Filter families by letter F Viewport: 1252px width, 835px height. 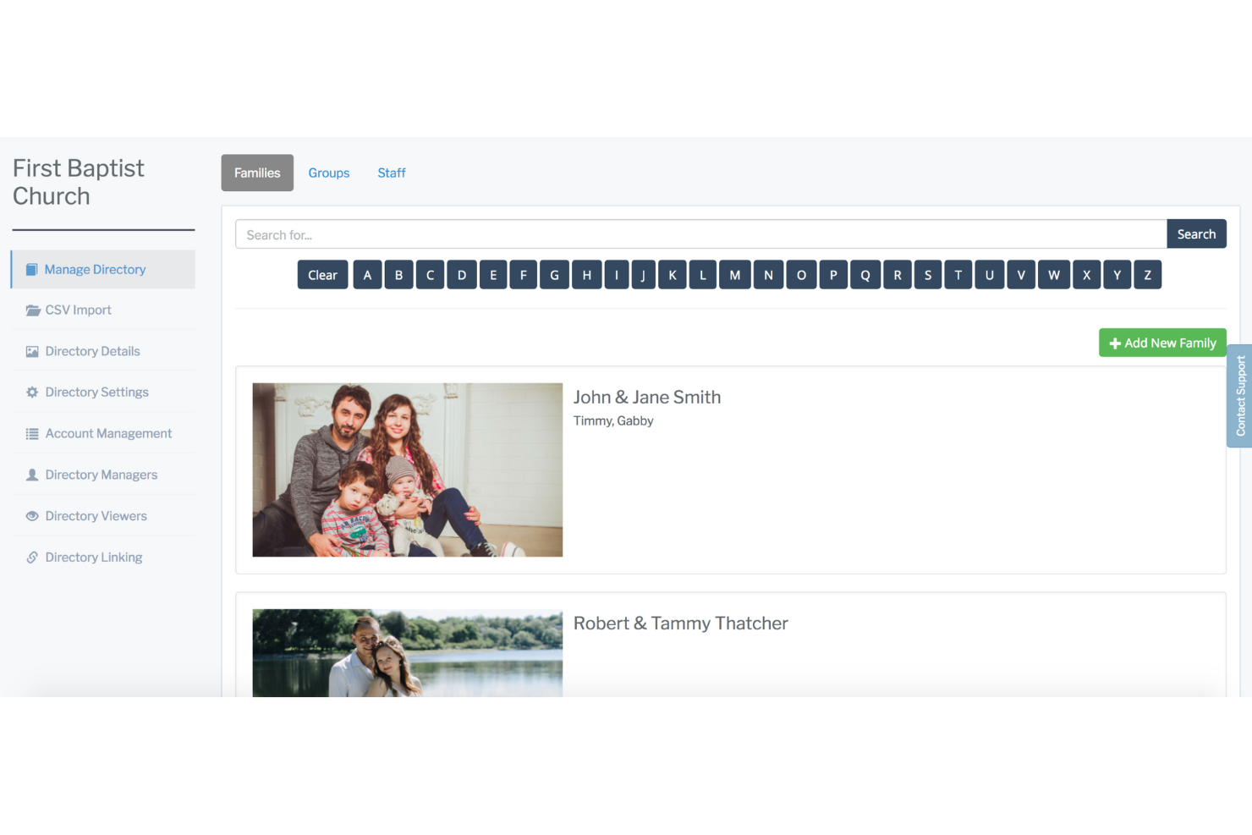[x=523, y=275]
